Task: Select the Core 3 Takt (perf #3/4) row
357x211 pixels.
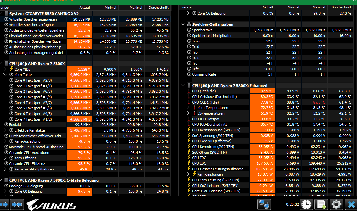Action: [x=85, y=97]
